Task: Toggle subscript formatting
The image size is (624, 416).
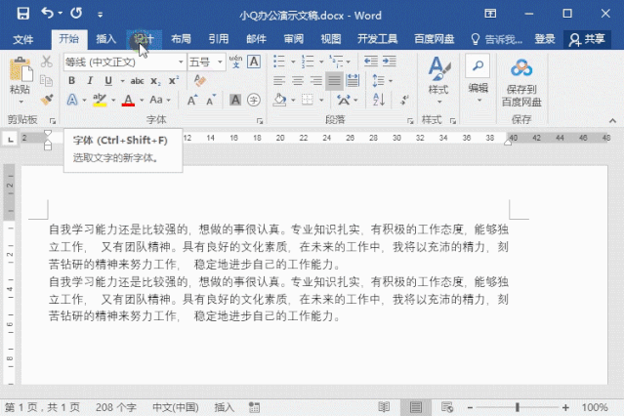Action: coord(155,81)
